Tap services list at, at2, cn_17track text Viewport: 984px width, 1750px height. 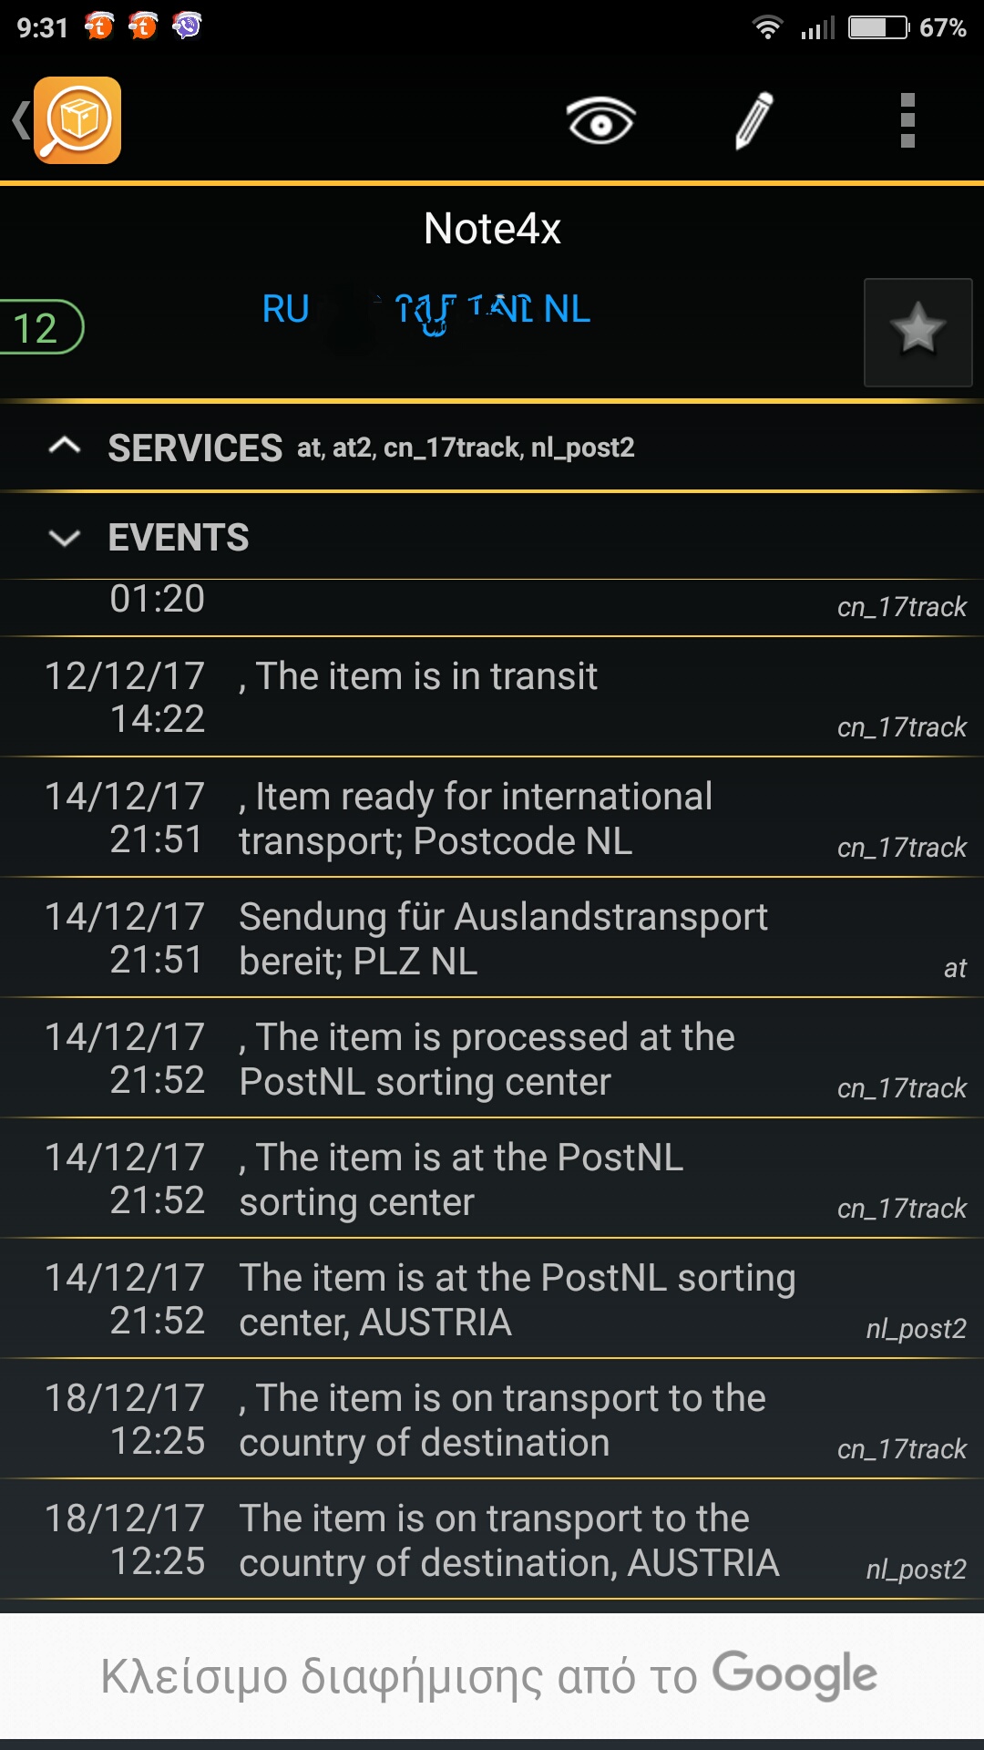(x=466, y=448)
